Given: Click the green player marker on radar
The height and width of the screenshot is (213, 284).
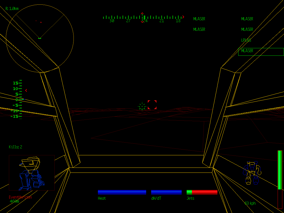Looking at the screenshot, I should 40,38.
